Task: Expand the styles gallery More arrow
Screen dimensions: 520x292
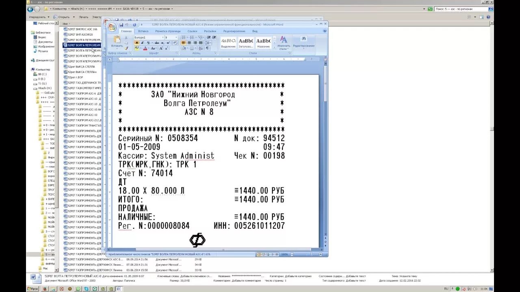Action: click(274, 47)
